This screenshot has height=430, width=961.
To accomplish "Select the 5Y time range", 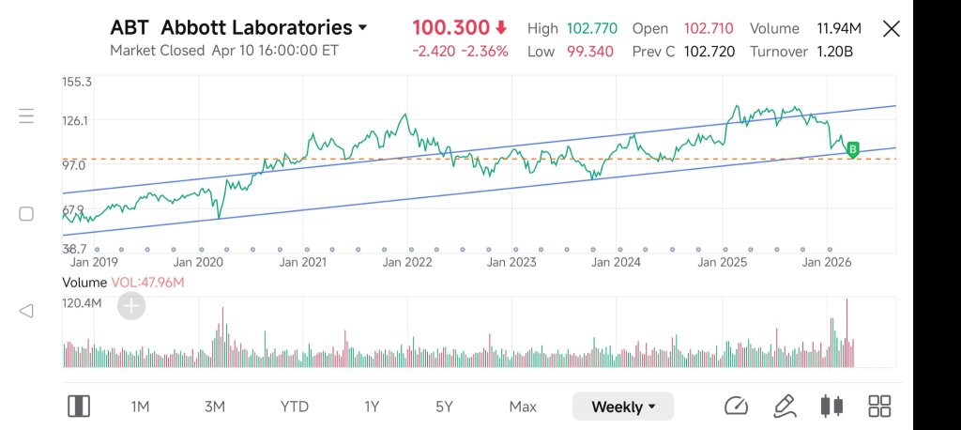I will point(444,407).
